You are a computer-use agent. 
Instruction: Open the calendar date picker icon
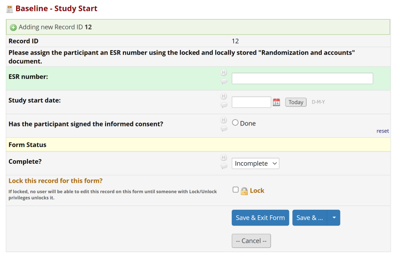pyautogui.click(x=277, y=102)
